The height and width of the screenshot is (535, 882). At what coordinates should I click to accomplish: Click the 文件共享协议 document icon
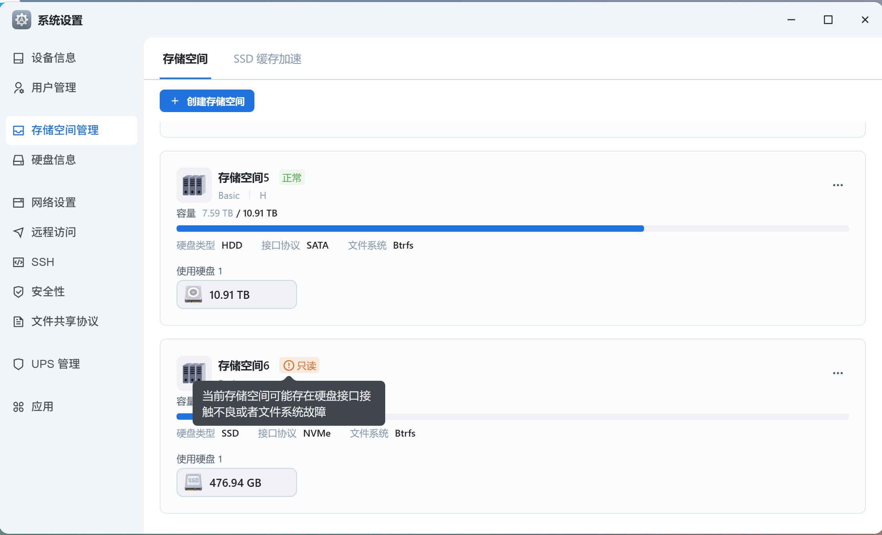coord(18,322)
